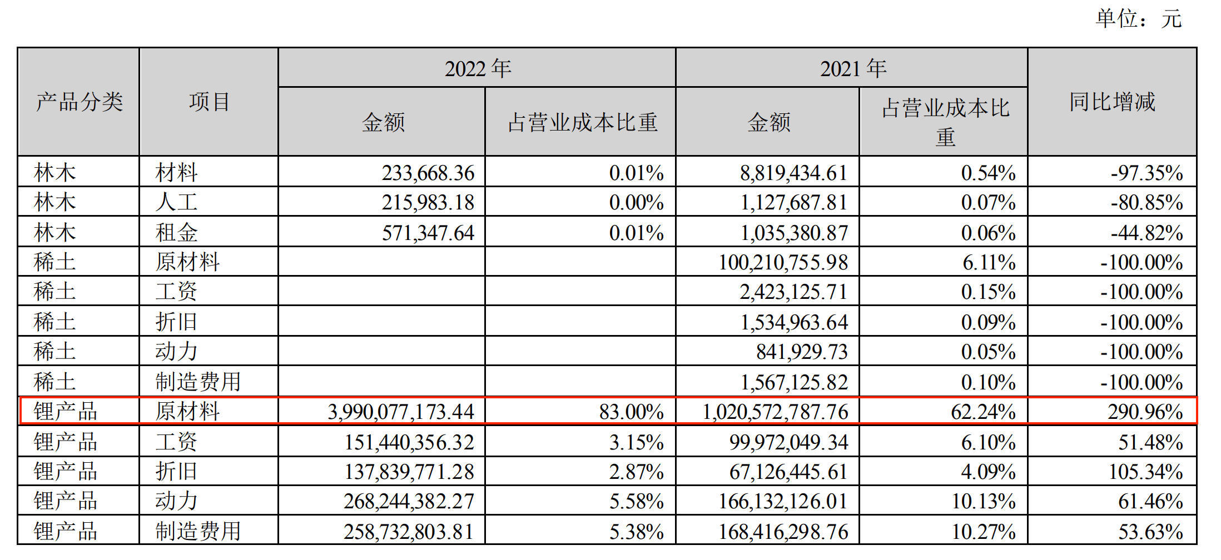Click 材料 in the first 林木 row
The width and height of the screenshot is (1221, 560).
176,173
